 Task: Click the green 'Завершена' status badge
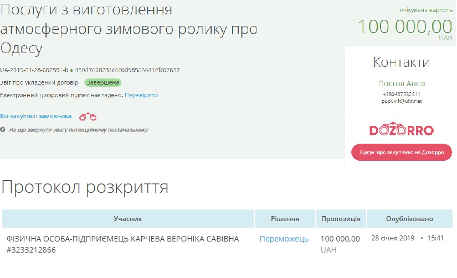coord(102,82)
